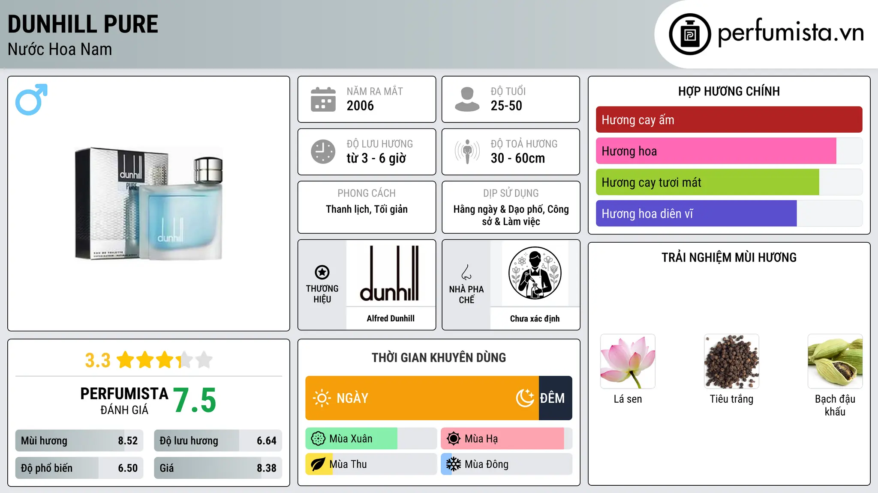Click the perfumista.vn perfume bottle logo icon
The image size is (878, 493).
(690, 34)
